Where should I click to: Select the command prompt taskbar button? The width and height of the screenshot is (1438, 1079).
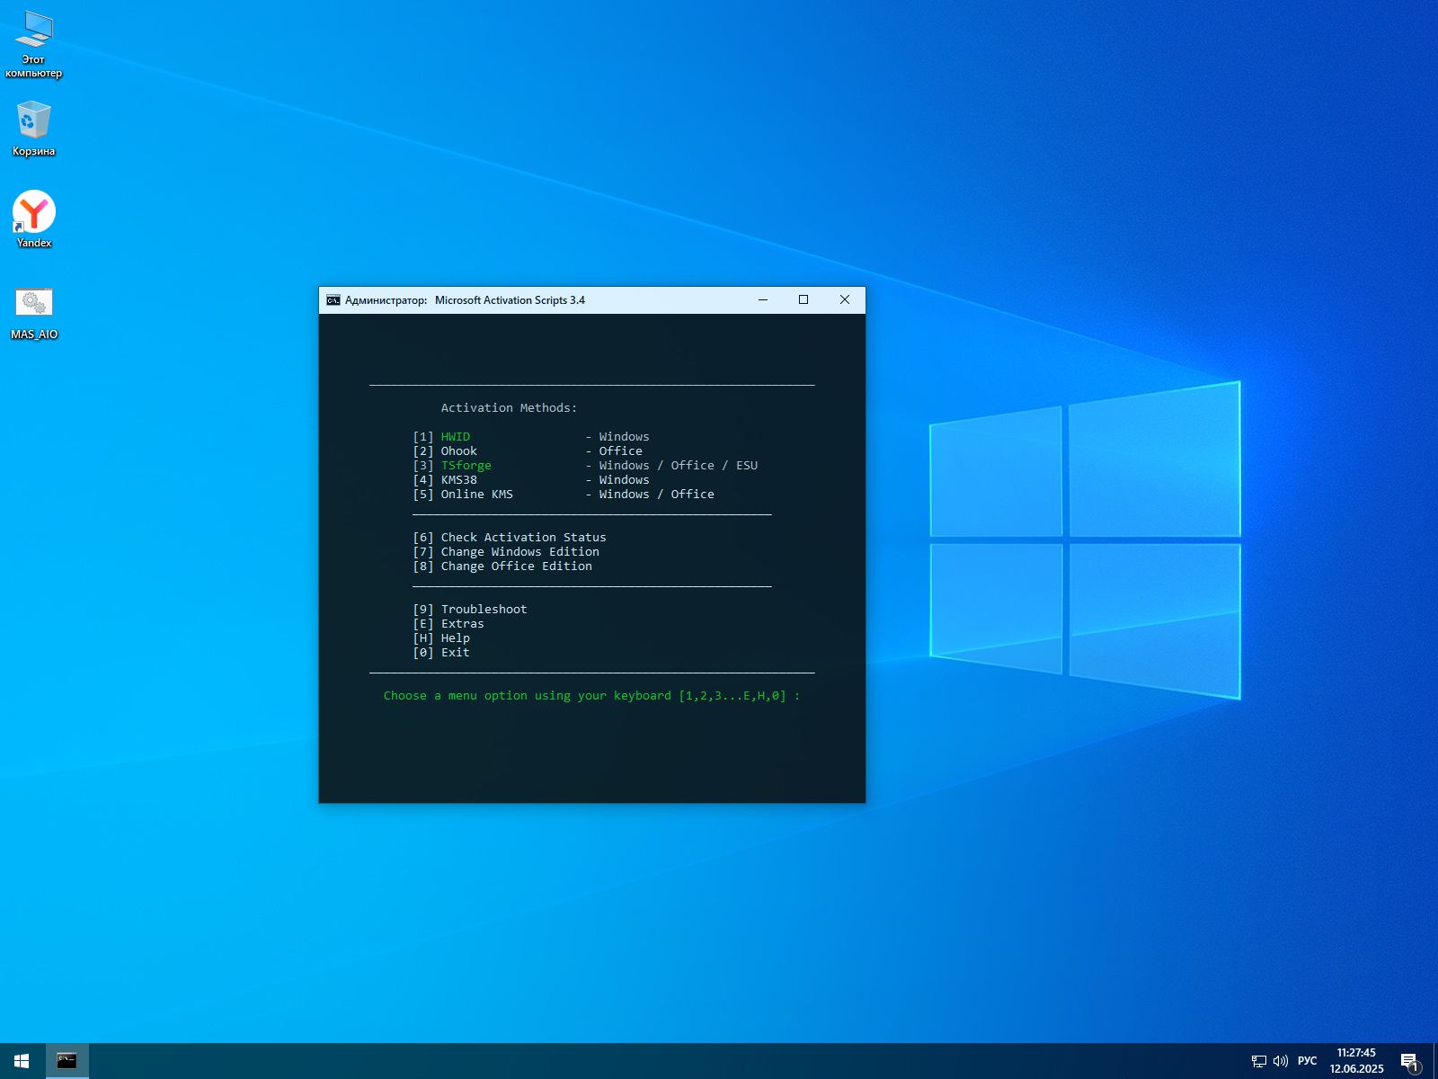(x=67, y=1061)
